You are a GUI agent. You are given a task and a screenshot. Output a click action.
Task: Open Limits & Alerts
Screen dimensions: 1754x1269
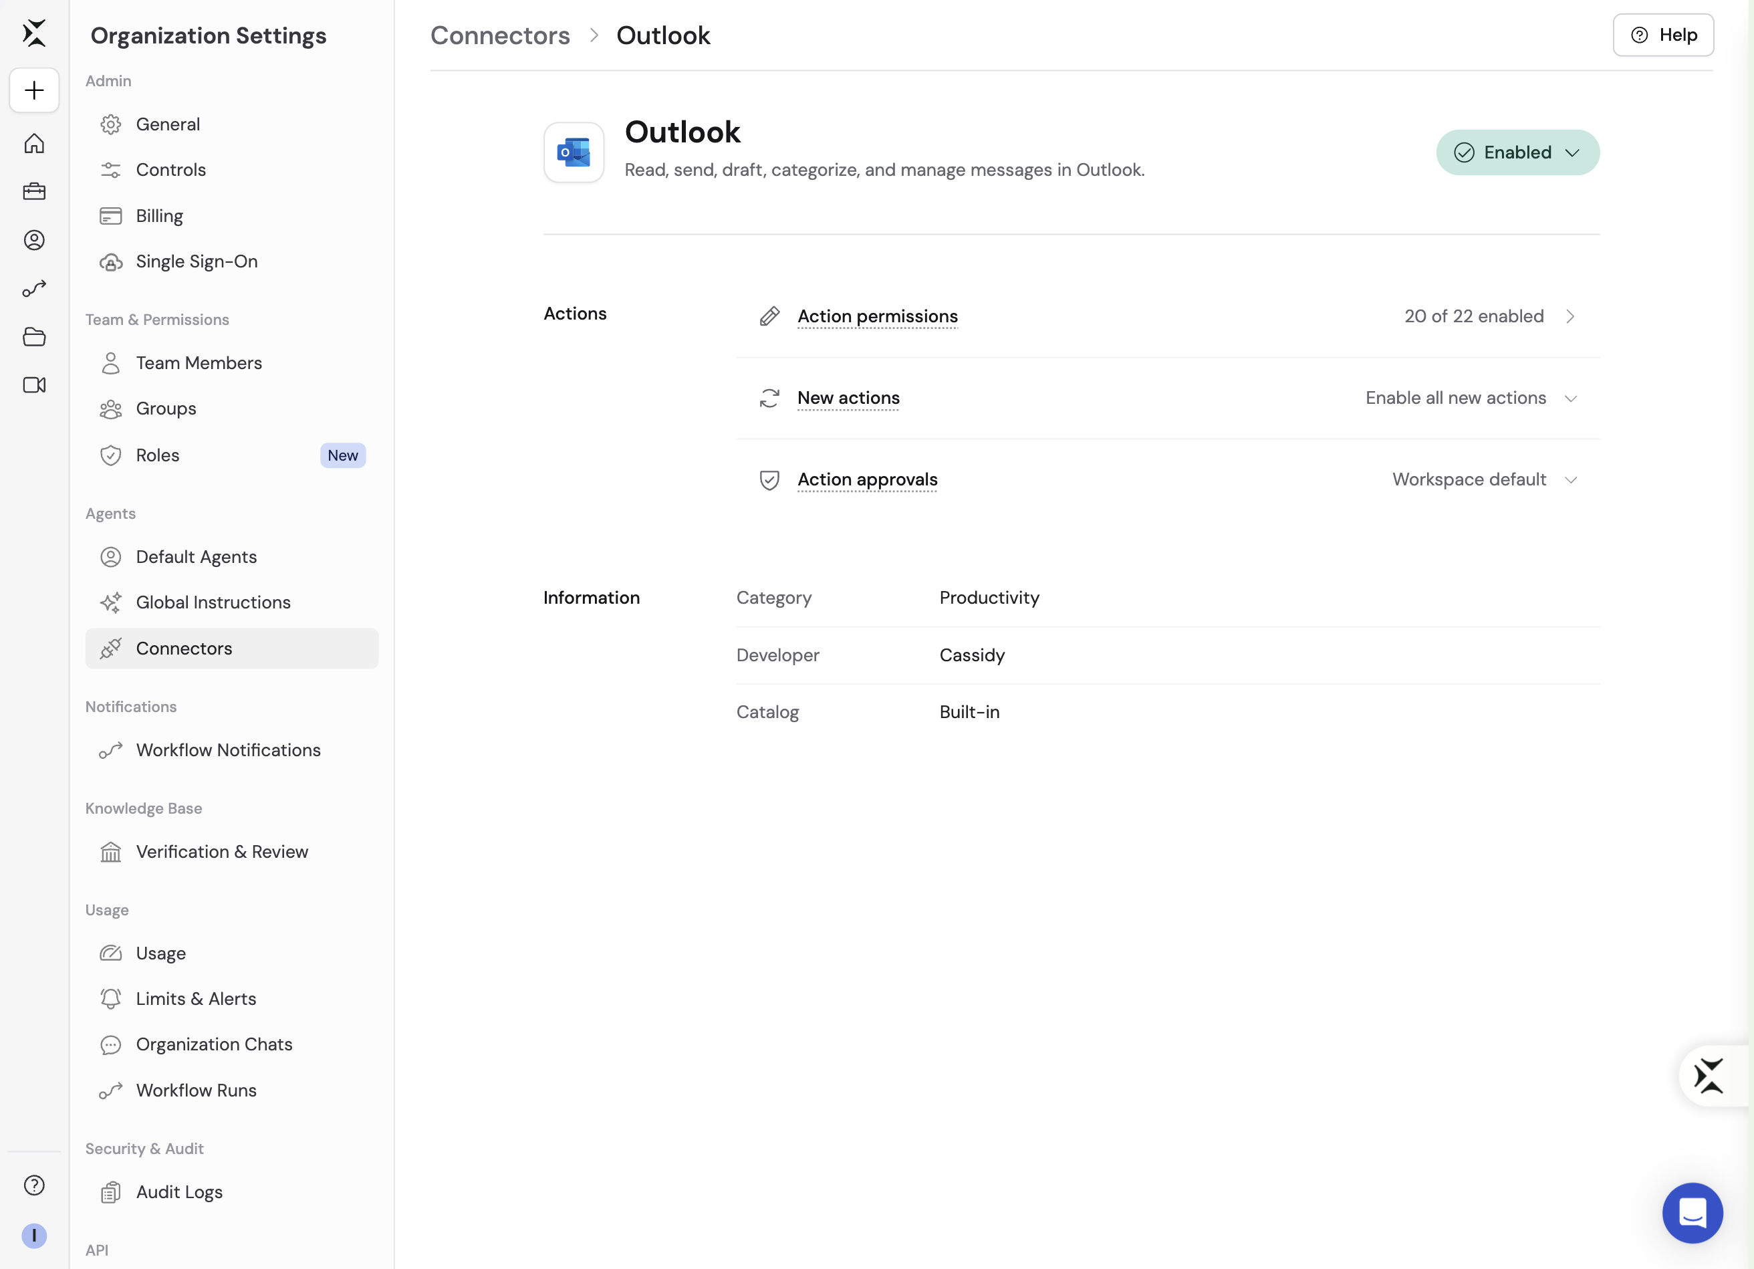[x=232, y=998]
